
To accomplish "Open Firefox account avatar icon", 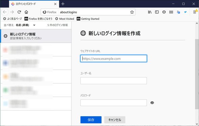I will [164, 12].
